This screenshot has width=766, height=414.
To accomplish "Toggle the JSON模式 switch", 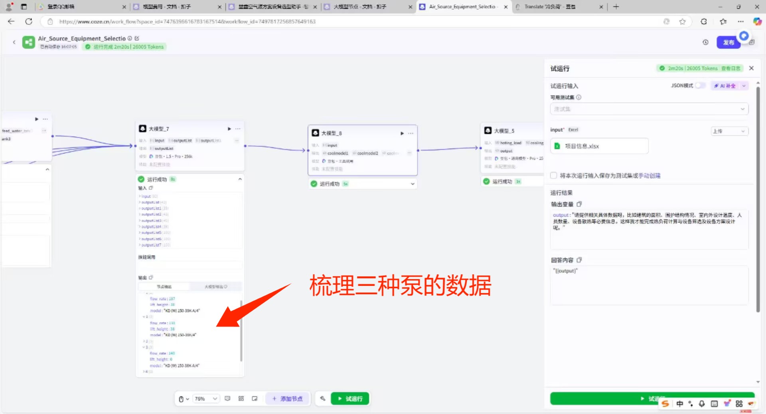I will click(x=700, y=86).
